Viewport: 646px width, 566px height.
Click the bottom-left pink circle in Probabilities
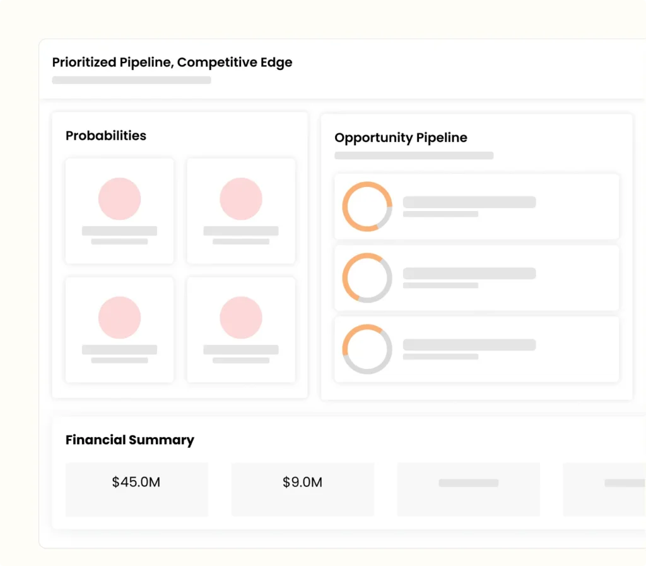pos(119,317)
